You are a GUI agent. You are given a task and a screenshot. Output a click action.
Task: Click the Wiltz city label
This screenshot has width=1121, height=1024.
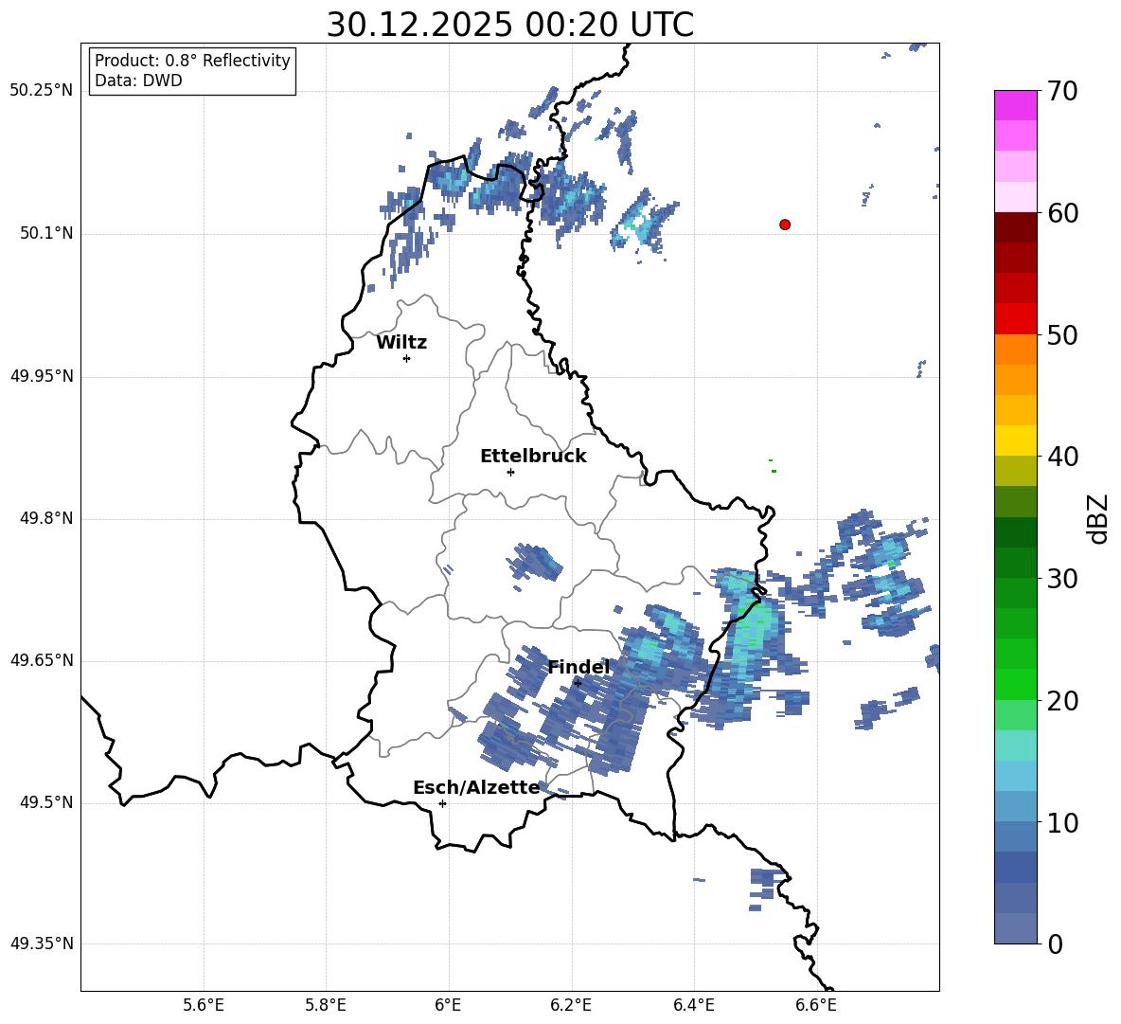[x=401, y=343]
